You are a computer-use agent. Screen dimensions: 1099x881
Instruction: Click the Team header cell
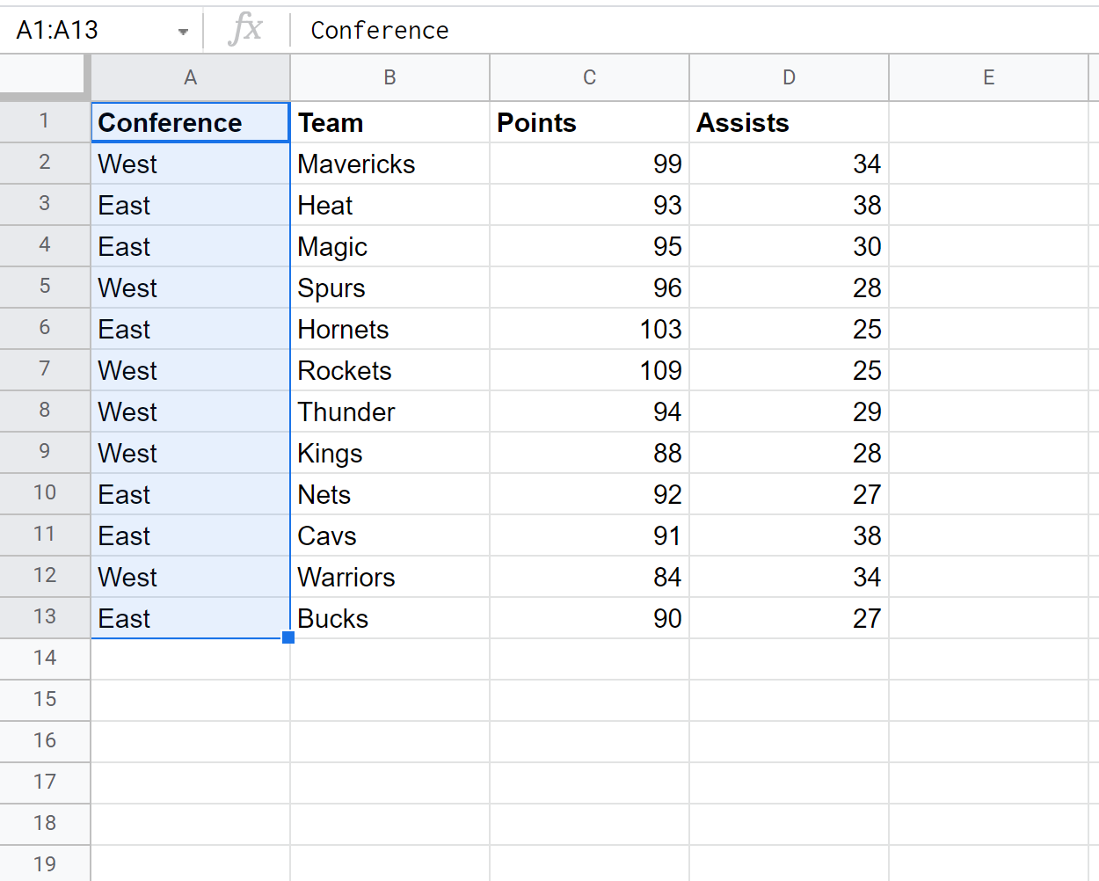[390, 122]
